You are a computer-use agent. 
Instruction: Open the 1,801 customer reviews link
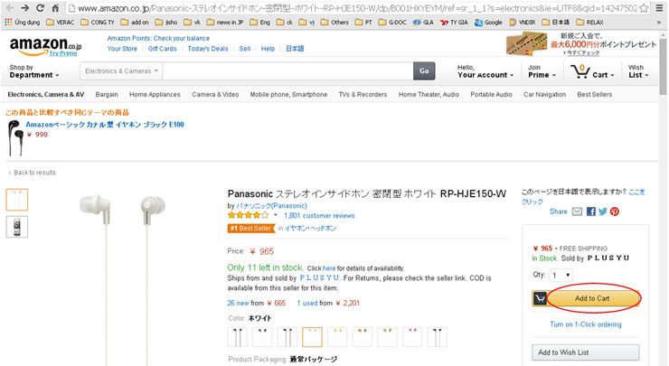pyautogui.click(x=319, y=216)
